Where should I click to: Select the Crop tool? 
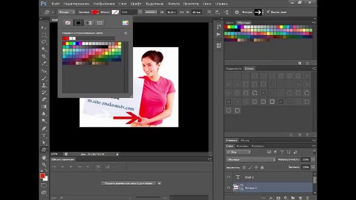pos(44,56)
